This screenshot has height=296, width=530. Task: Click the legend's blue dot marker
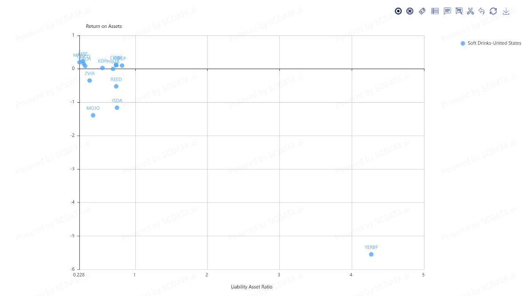click(x=463, y=43)
